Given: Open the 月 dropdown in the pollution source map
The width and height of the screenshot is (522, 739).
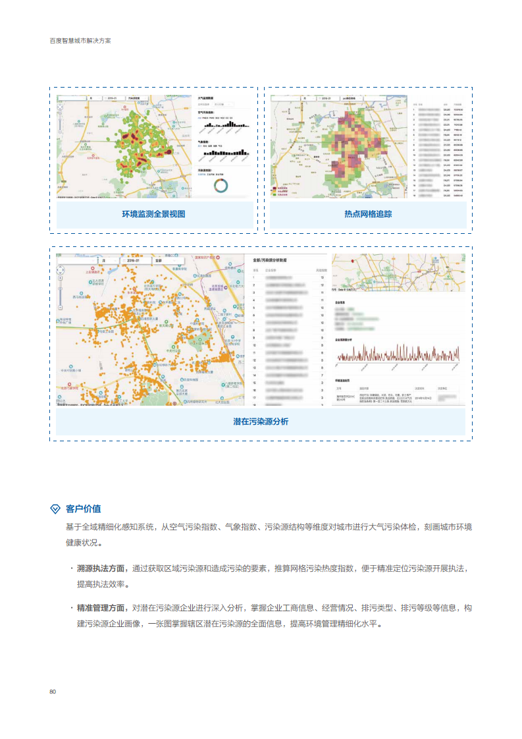Looking at the screenshot, I should click(109, 260).
